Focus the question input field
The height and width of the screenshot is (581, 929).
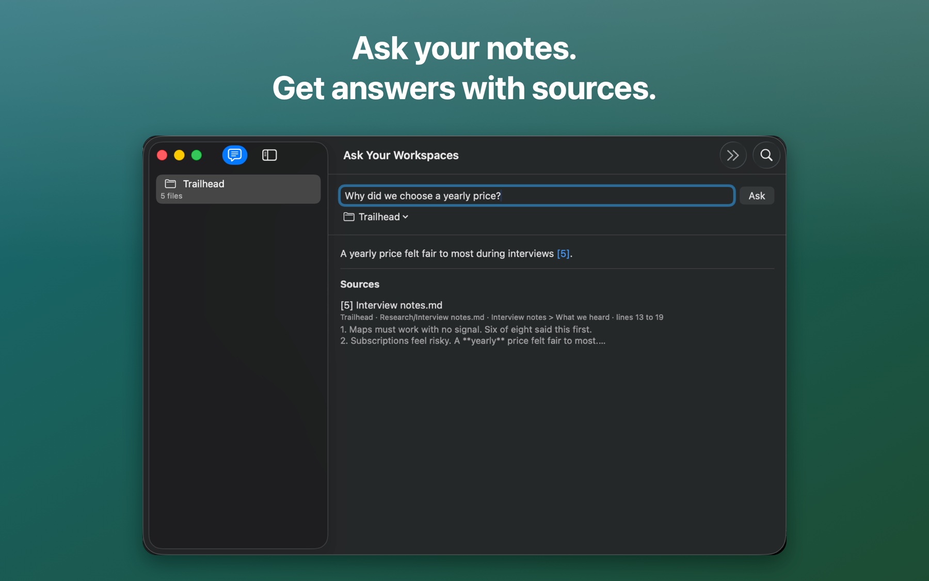click(537, 196)
